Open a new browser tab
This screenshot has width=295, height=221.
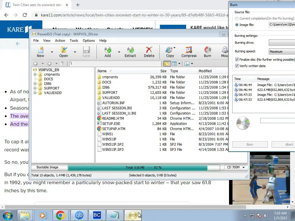[78, 5]
